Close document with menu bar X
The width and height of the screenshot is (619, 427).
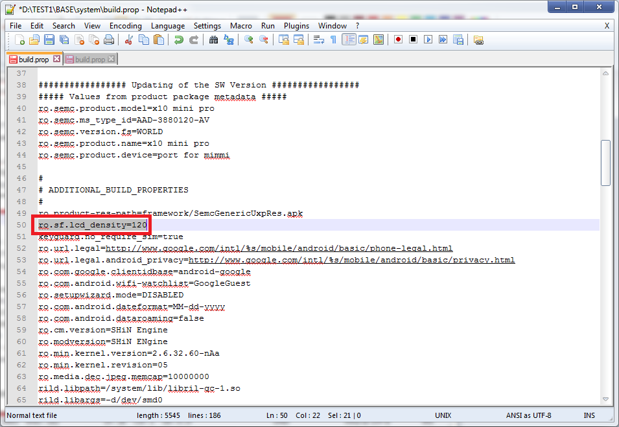click(x=607, y=26)
